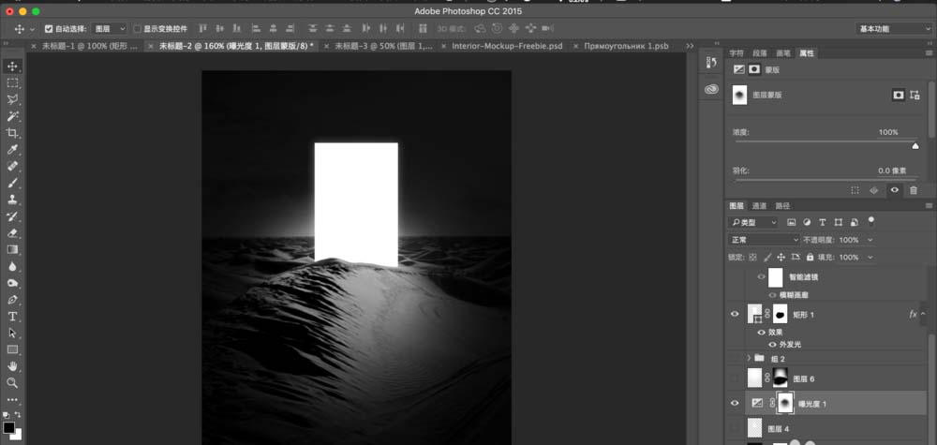This screenshot has width=937, height=445.
Task: Open Interior-Mockup-Freebie.psd document tab
Action: pos(507,46)
